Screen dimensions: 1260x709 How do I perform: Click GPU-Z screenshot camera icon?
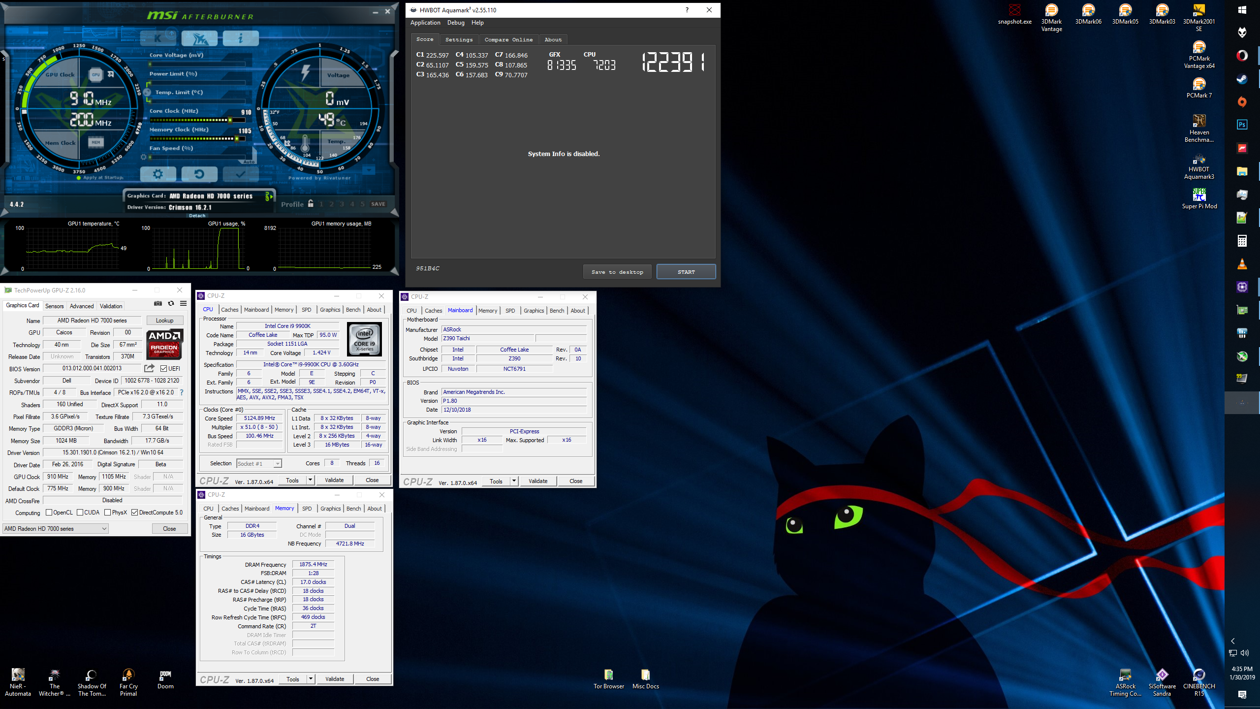158,303
